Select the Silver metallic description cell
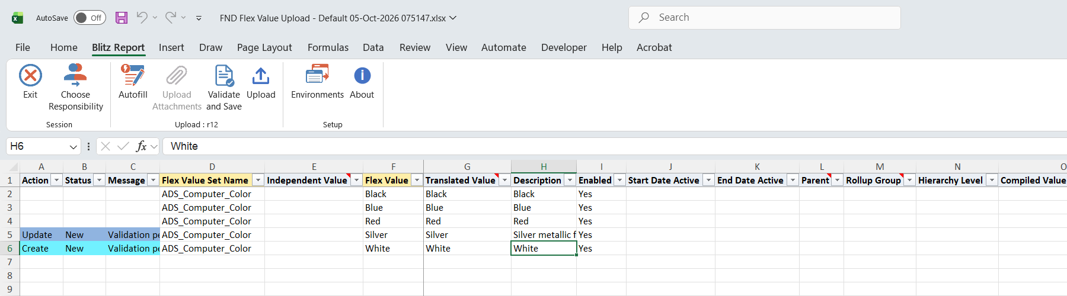Screen dimensions: 1067x296 click(x=544, y=235)
